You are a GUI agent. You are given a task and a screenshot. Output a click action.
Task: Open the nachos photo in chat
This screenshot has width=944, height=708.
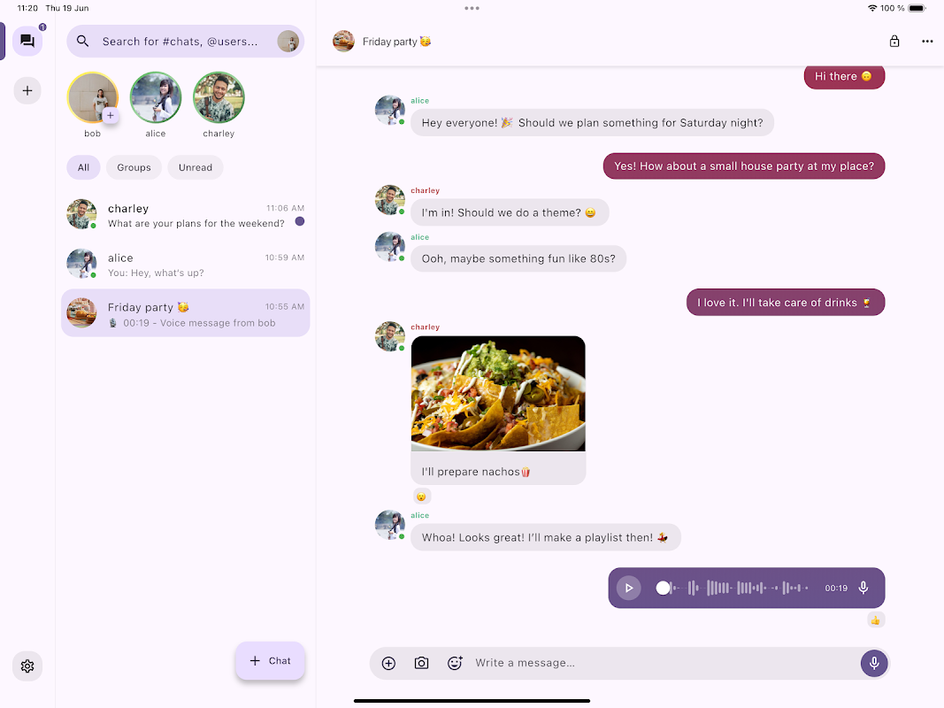coord(498,394)
